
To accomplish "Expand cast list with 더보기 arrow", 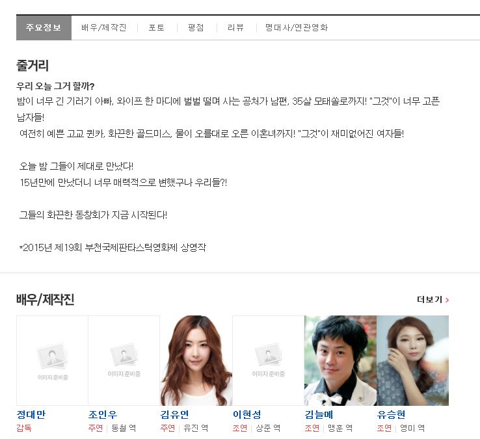I will [433, 300].
